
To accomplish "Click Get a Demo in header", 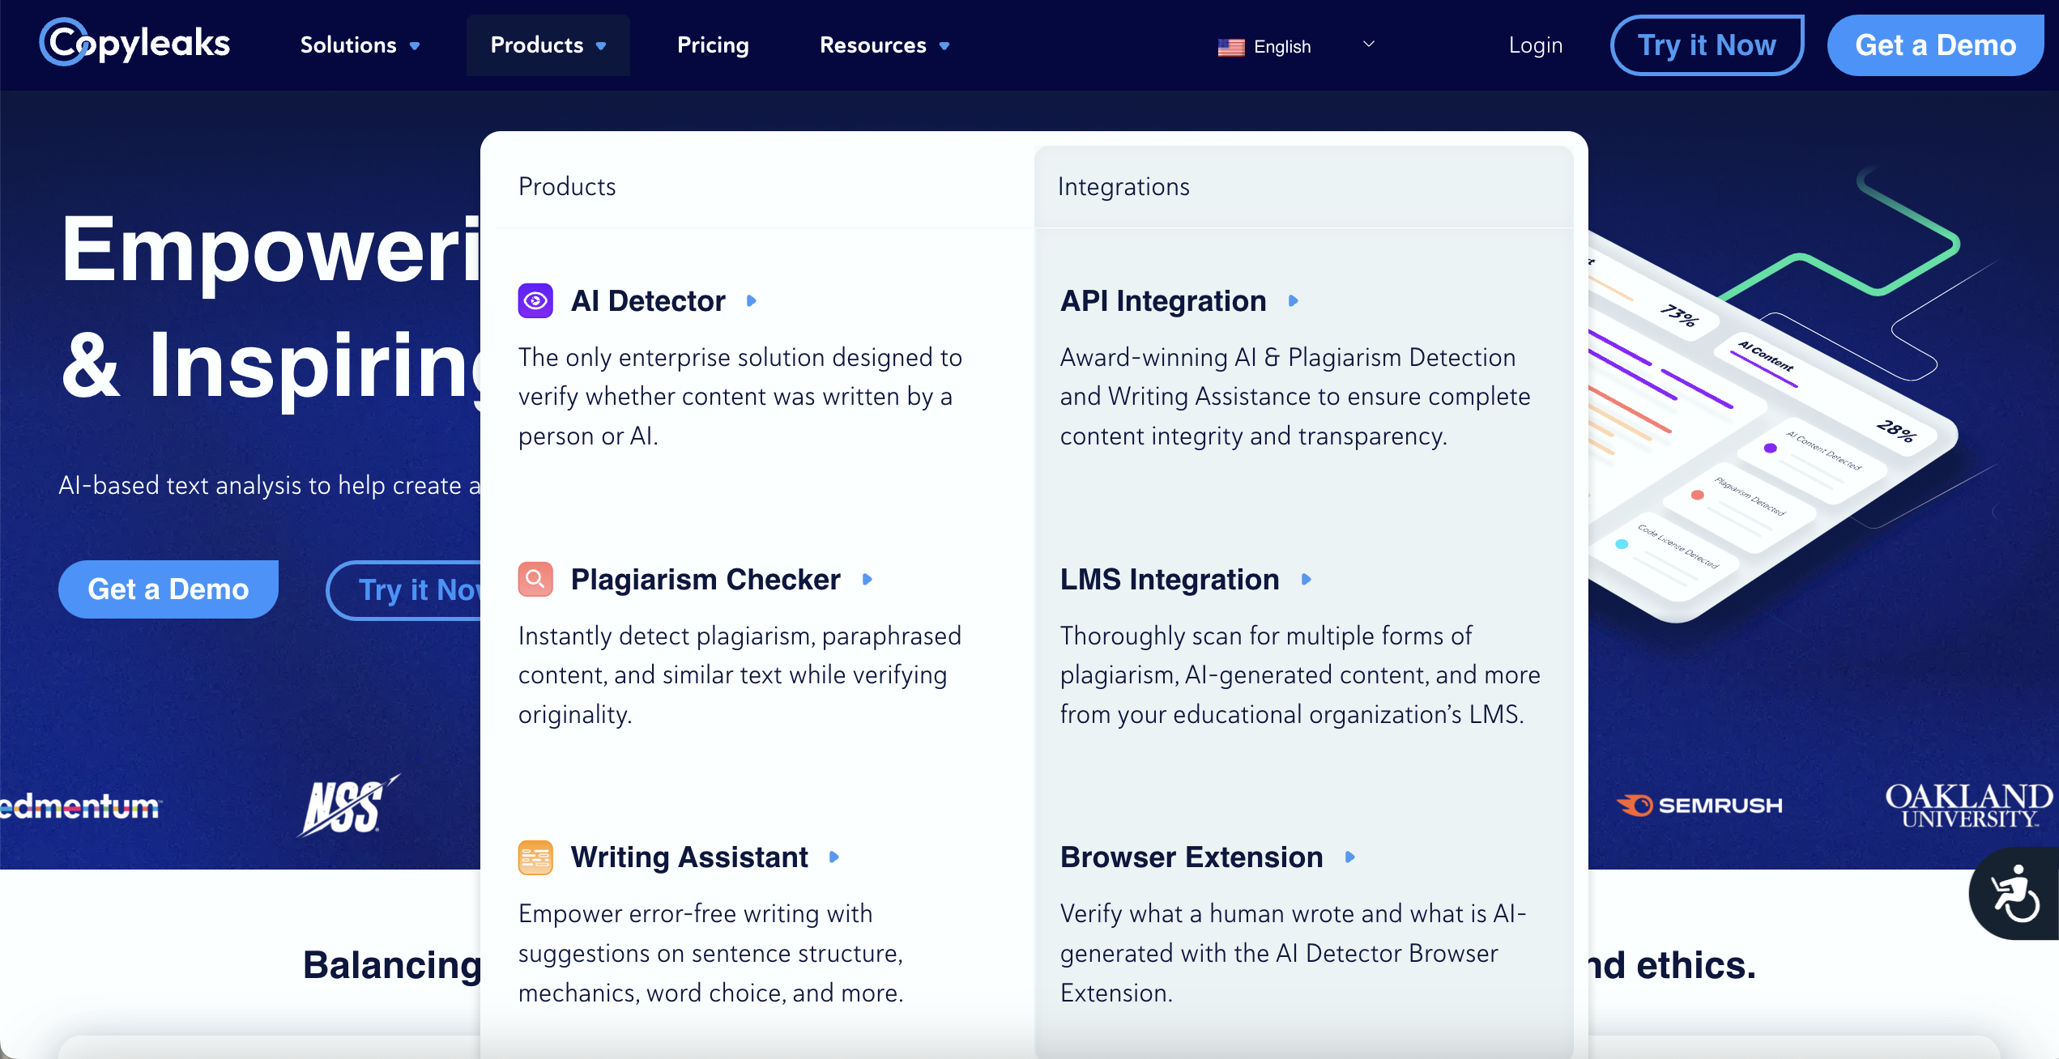I will tap(1935, 45).
